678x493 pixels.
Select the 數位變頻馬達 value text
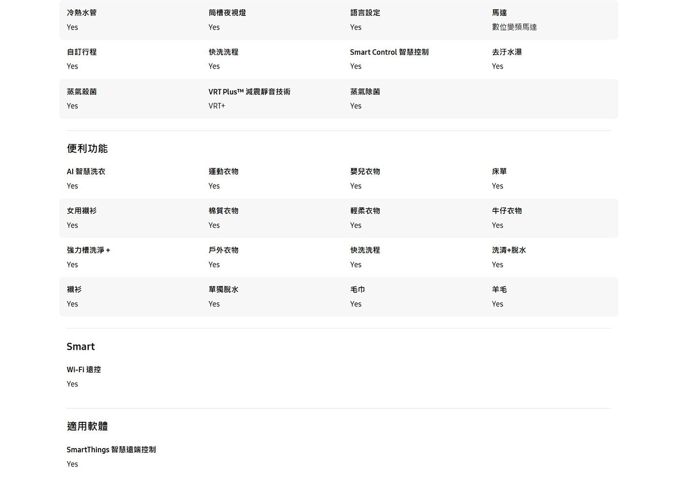pyautogui.click(x=514, y=27)
